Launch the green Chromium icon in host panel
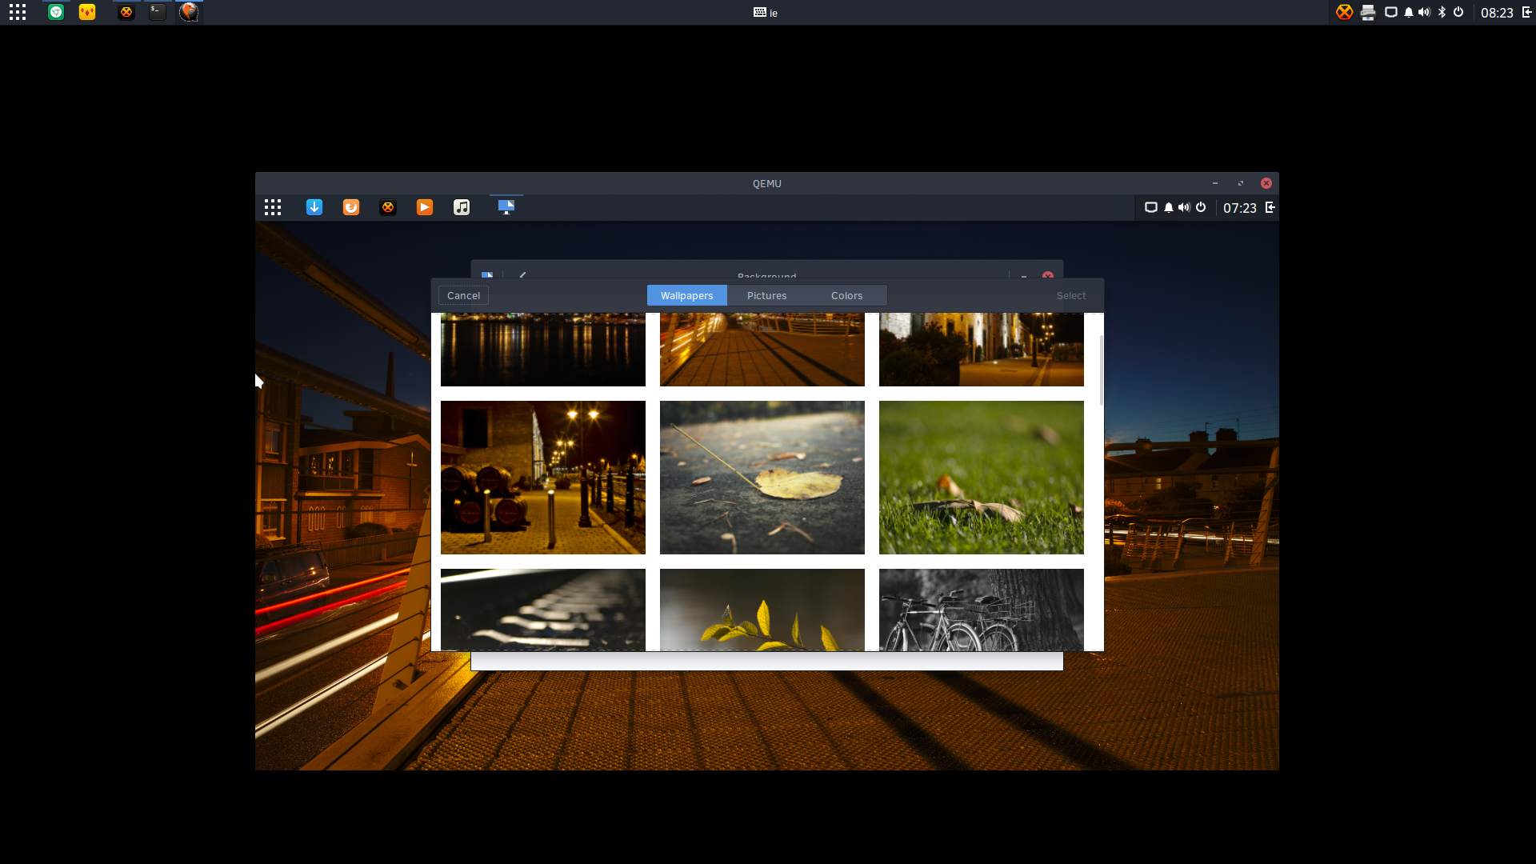The width and height of the screenshot is (1536, 864). pos(56,12)
